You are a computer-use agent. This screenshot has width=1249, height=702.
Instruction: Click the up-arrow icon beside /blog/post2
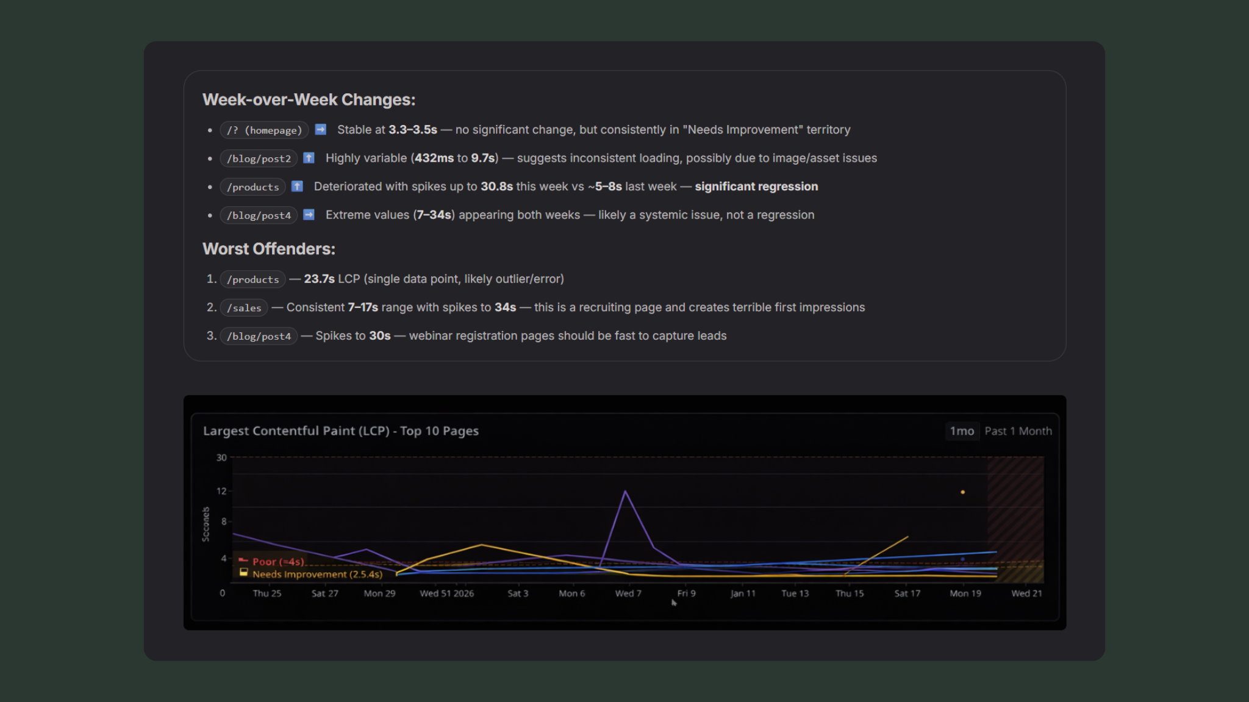click(309, 158)
